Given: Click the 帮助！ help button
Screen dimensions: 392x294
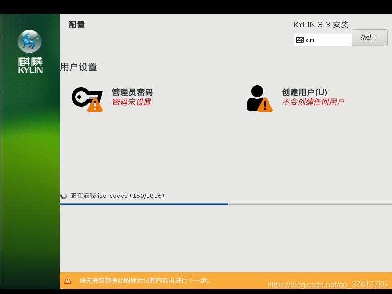Looking at the screenshot, I should pos(369,38).
